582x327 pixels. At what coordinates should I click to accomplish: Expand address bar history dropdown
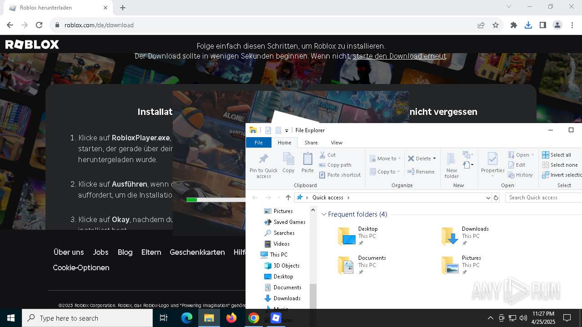[x=488, y=198]
